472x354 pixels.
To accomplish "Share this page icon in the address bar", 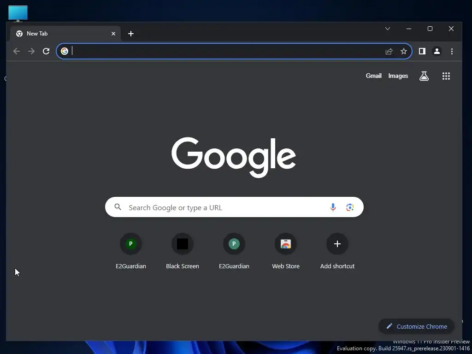I will coord(389,52).
